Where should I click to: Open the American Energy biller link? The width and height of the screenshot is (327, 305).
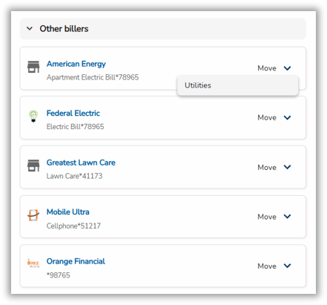(76, 64)
